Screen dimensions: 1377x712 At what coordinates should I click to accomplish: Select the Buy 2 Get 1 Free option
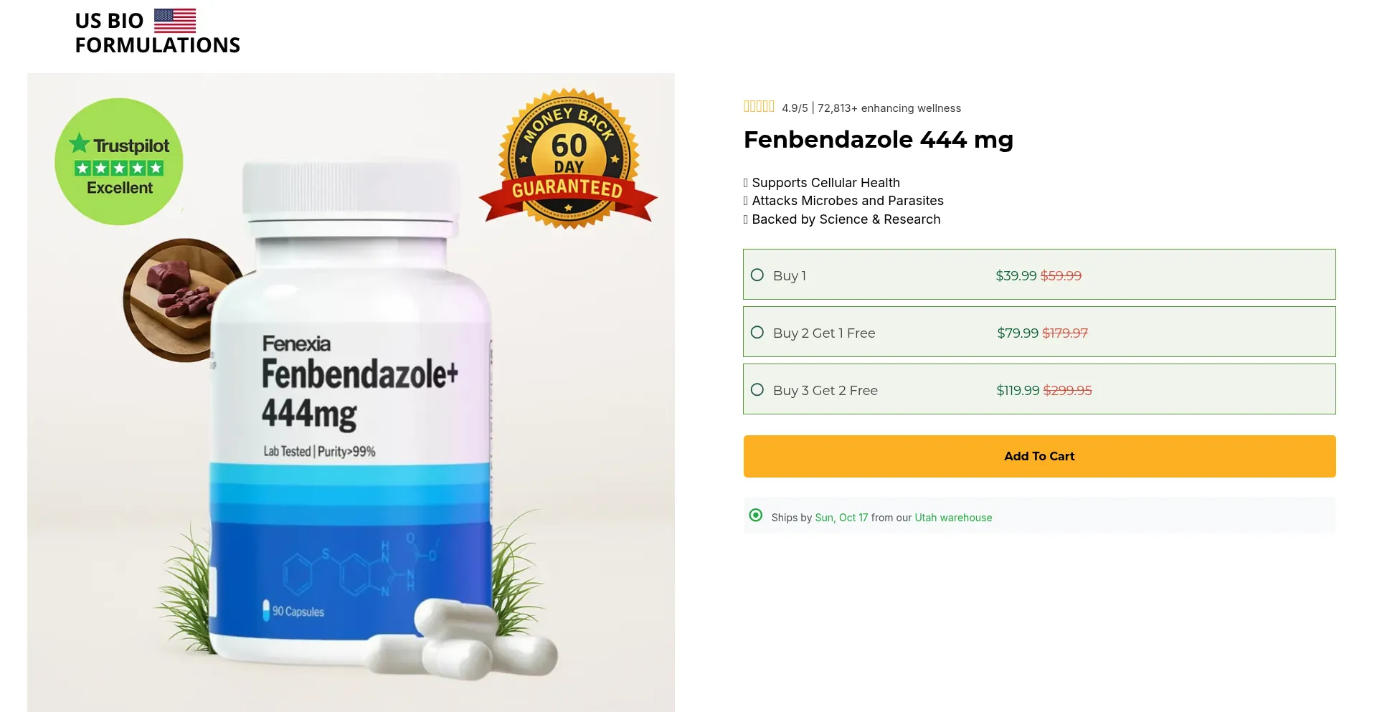click(1039, 332)
